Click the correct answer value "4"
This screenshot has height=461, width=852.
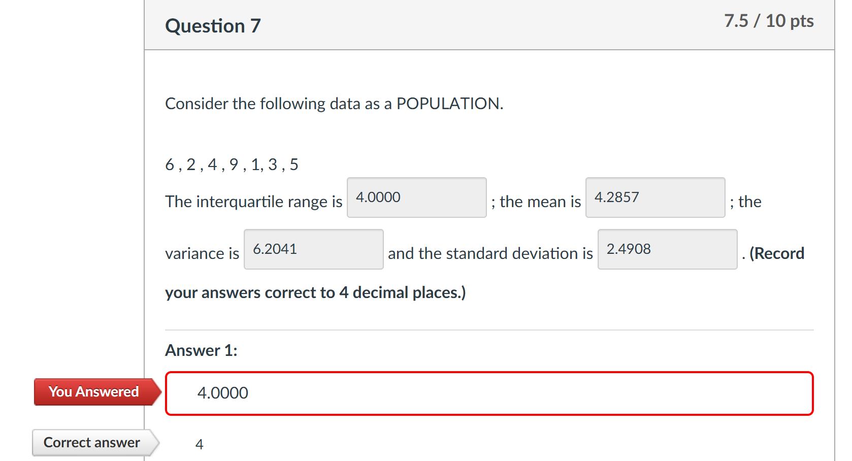200,445
